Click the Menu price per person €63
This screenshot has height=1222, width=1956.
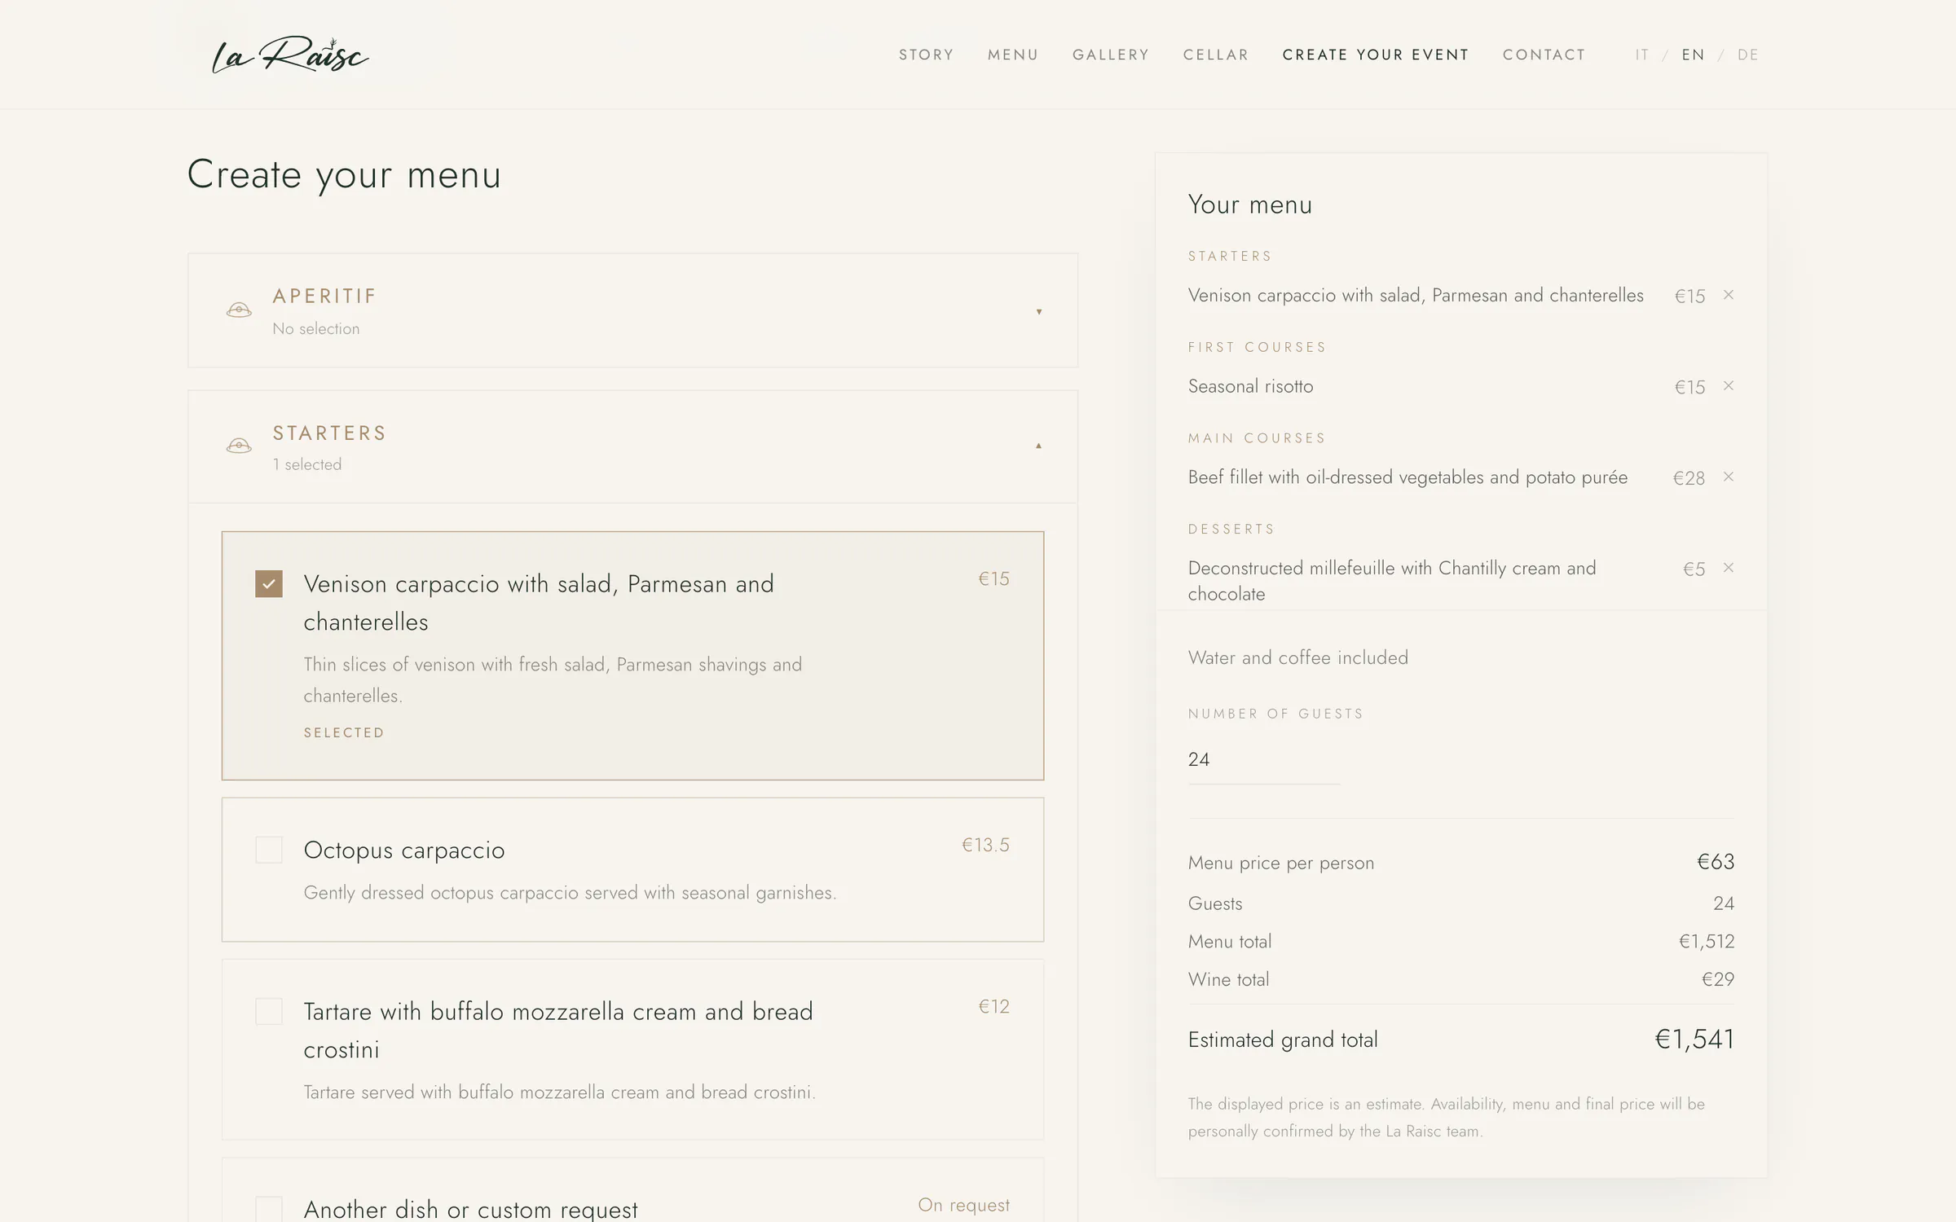coord(1716,862)
